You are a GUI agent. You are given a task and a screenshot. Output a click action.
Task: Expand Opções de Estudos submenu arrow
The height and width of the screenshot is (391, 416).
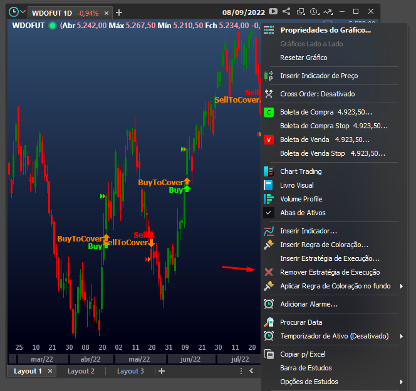point(402,382)
